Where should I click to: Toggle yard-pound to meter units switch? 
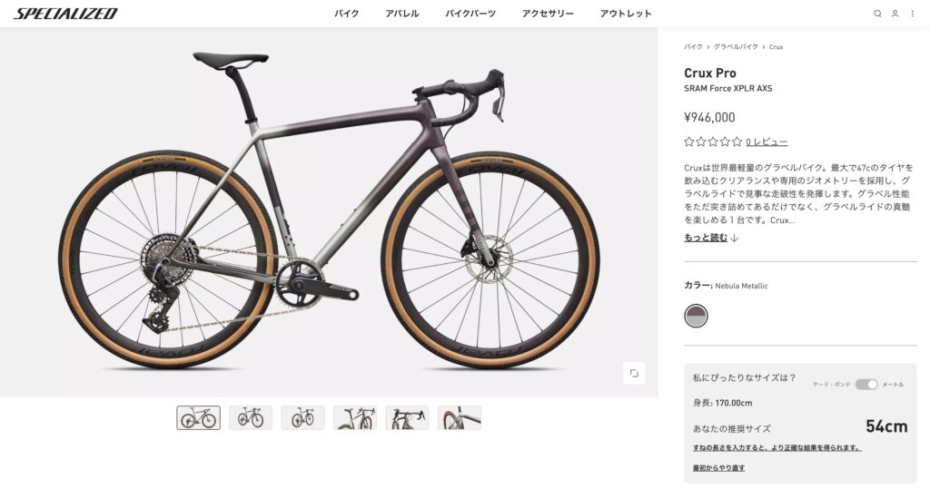pyautogui.click(x=866, y=385)
